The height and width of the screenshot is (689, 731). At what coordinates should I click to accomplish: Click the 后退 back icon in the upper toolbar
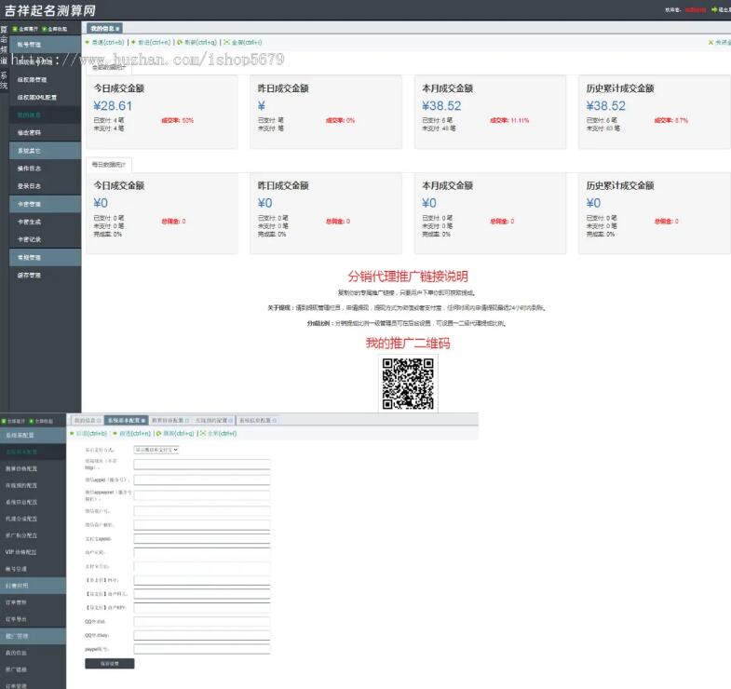[87, 43]
